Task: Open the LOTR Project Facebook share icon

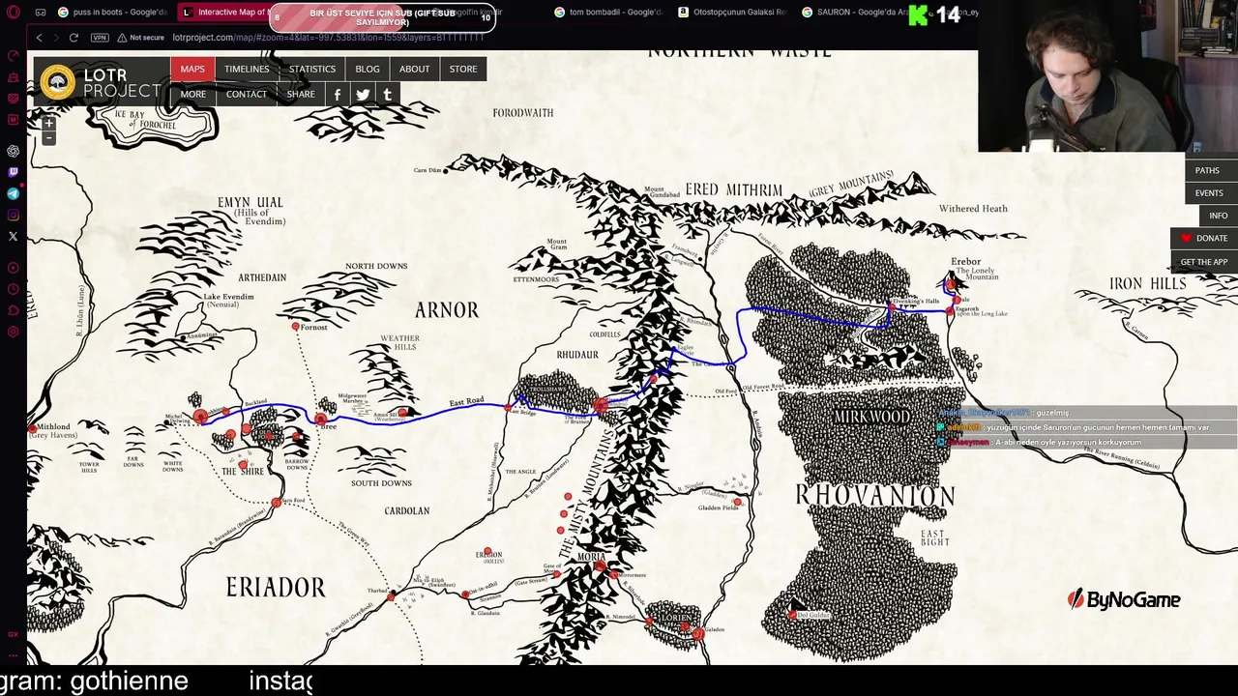Action: point(338,94)
